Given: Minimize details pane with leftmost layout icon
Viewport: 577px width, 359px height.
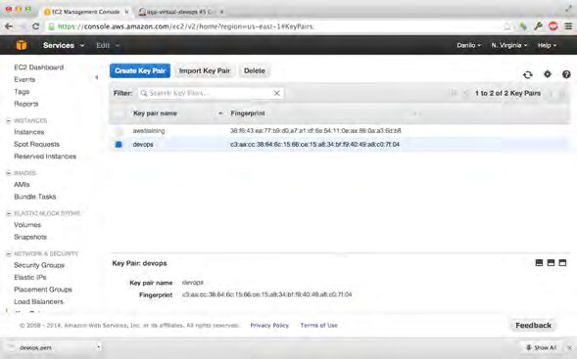Looking at the screenshot, I should (539, 263).
